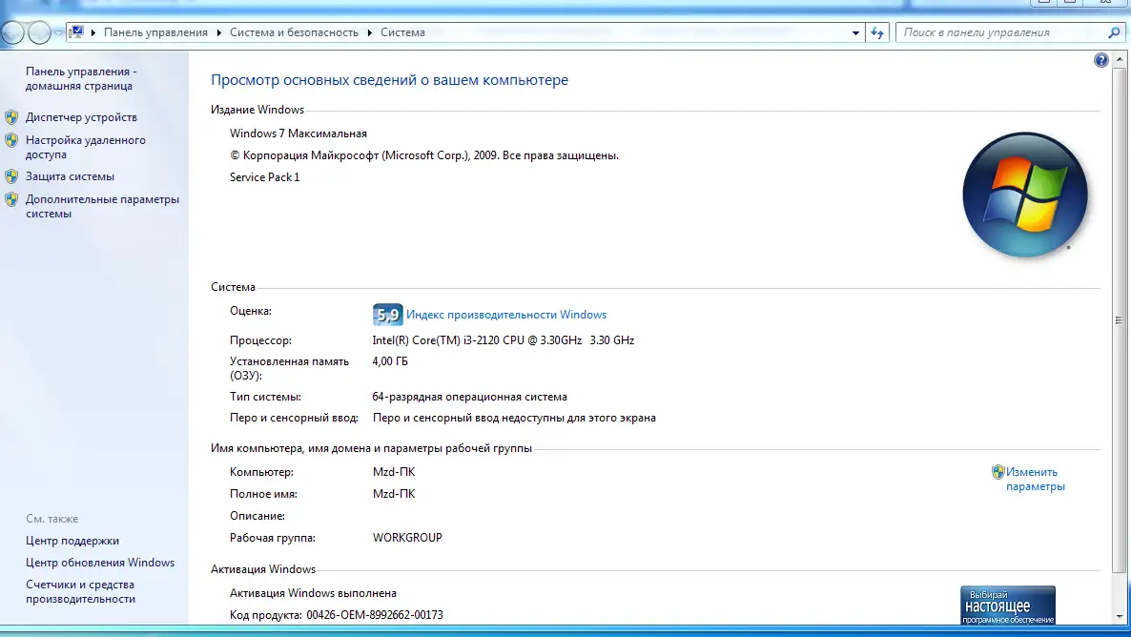Click the 5,9 performance score badge
The height and width of the screenshot is (637, 1131).
coord(386,315)
